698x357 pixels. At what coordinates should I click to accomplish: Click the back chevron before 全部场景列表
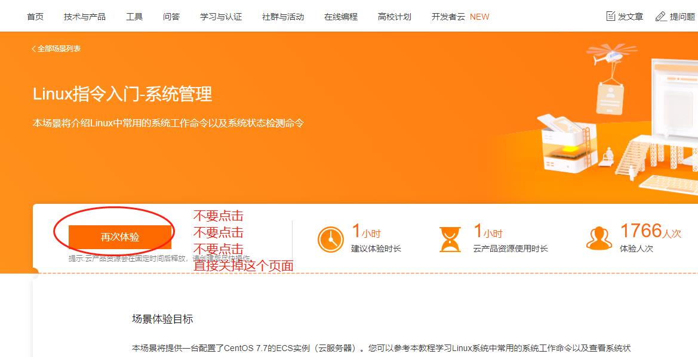pyautogui.click(x=33, y=49)
